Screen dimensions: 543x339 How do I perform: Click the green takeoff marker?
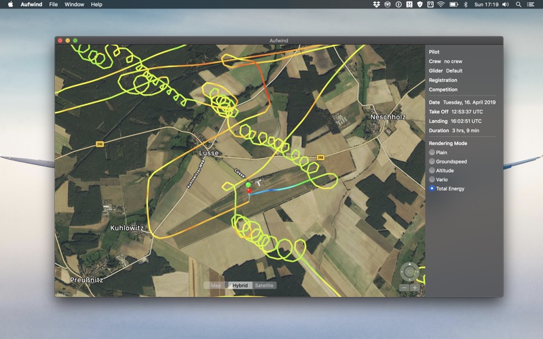(248, 184)
